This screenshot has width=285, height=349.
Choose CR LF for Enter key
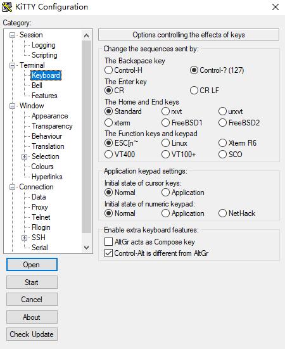click(x=194, y=91)
